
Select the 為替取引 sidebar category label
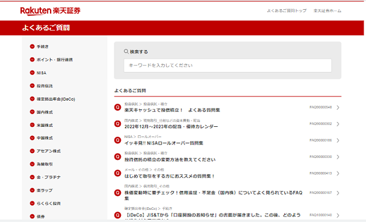(x=45, y=164)
